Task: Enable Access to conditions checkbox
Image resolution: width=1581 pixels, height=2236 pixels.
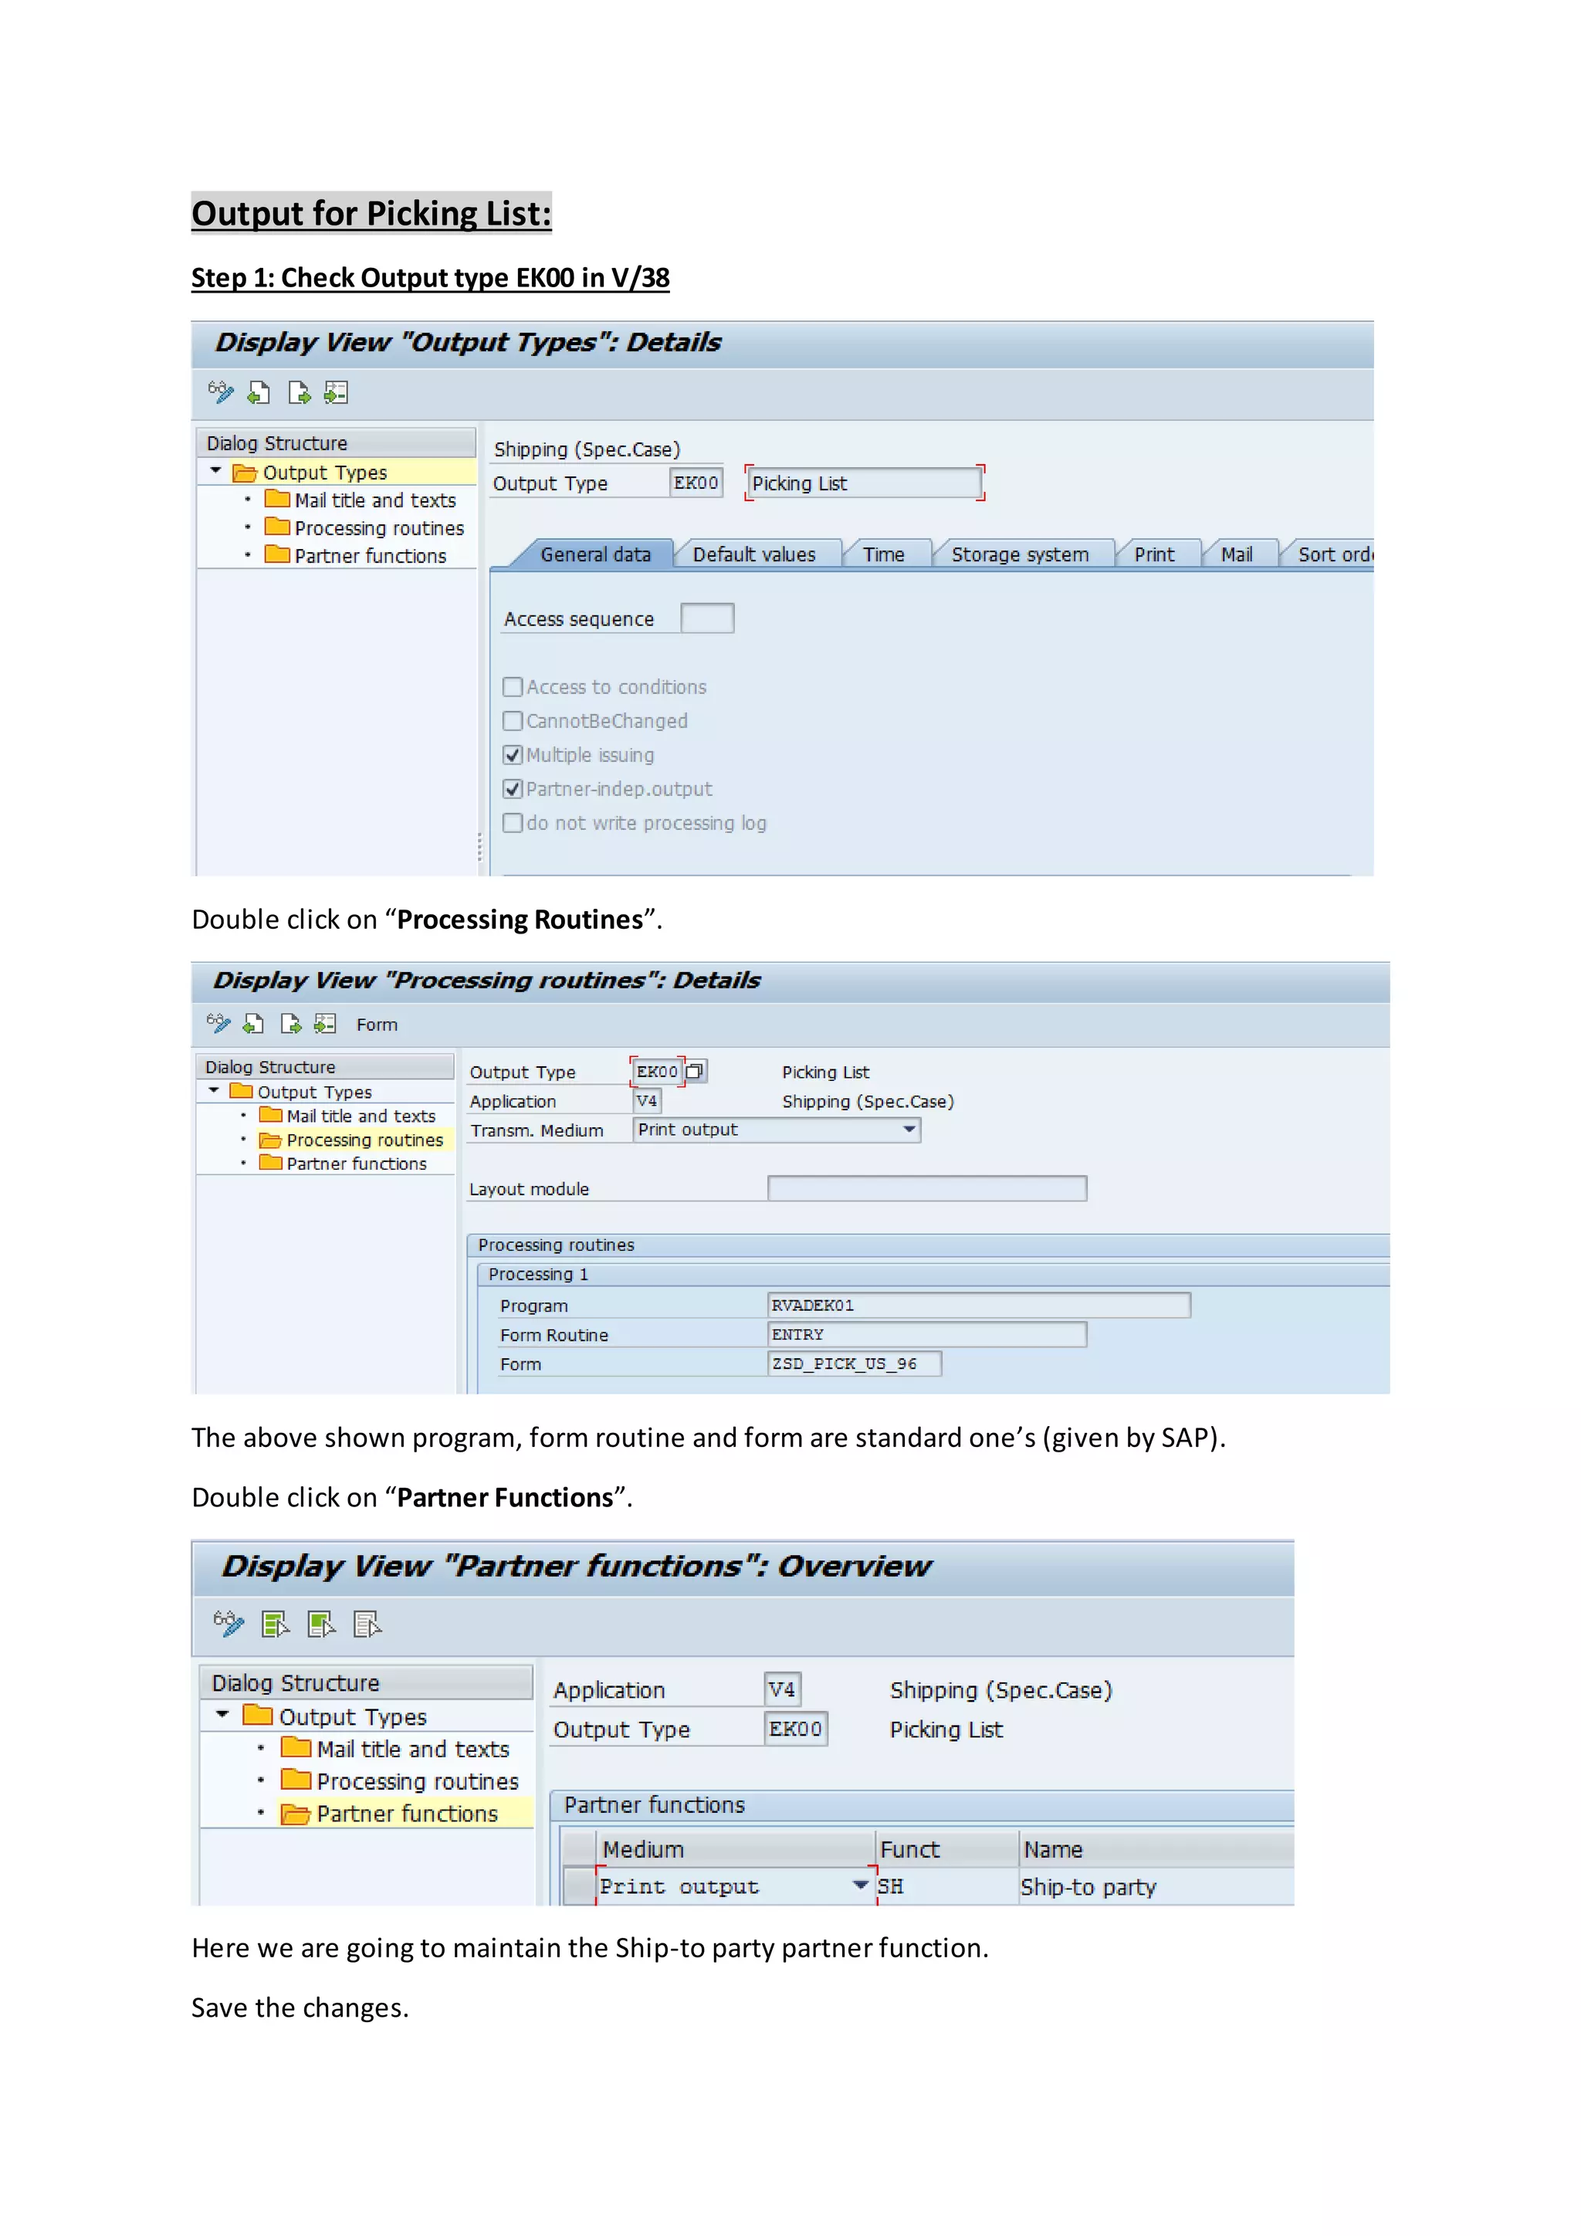Action: (x=513, y=686)
